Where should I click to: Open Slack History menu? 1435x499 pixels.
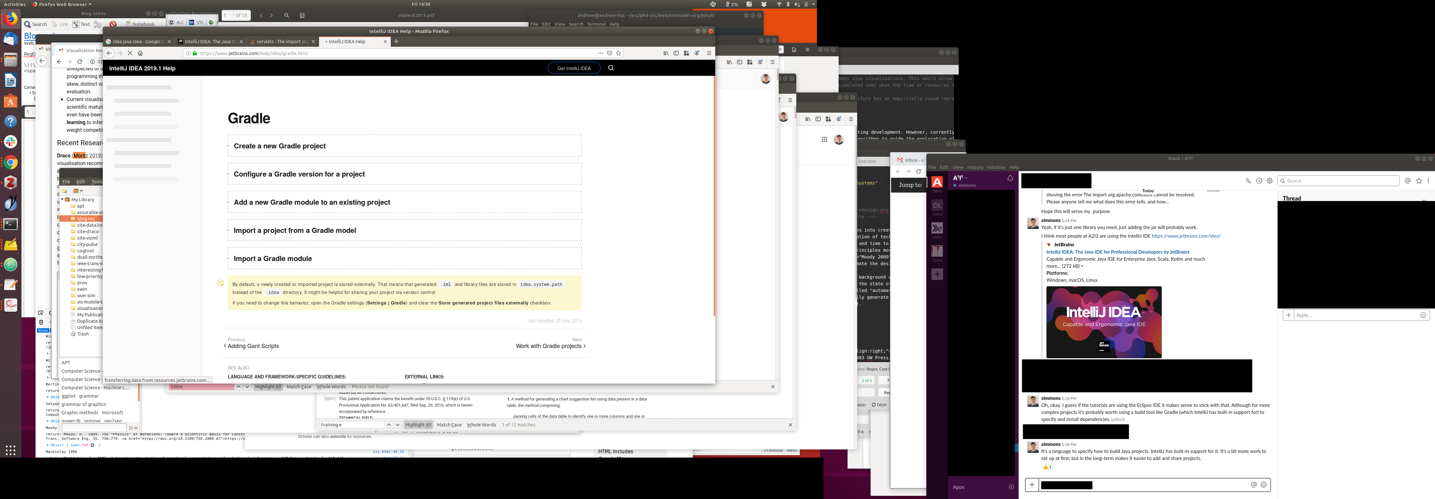pyautogui.click(x=975, y=167)
